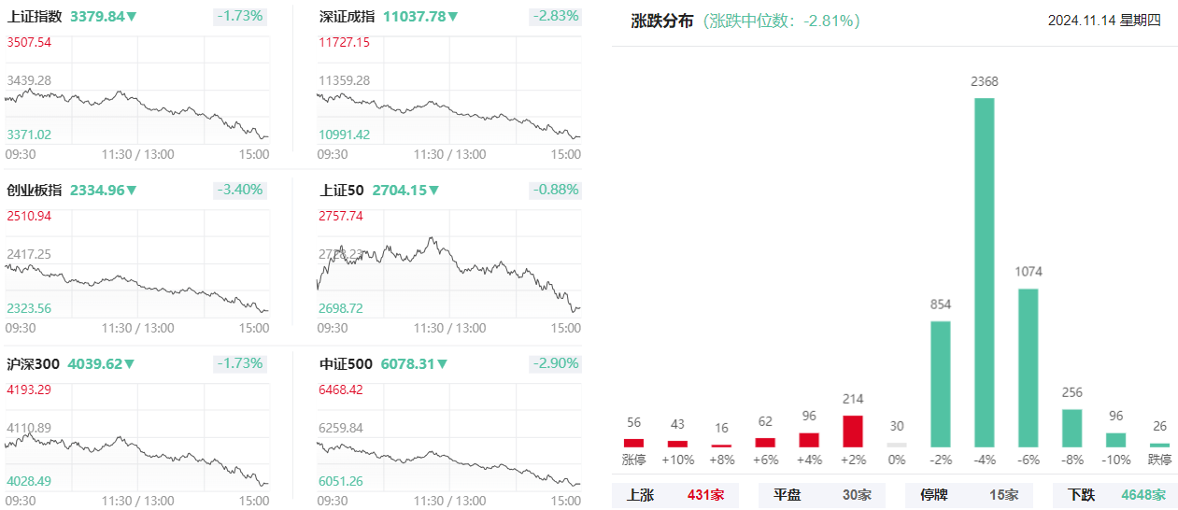Click the green -6% bar labeled 1074

point(1028,368)
